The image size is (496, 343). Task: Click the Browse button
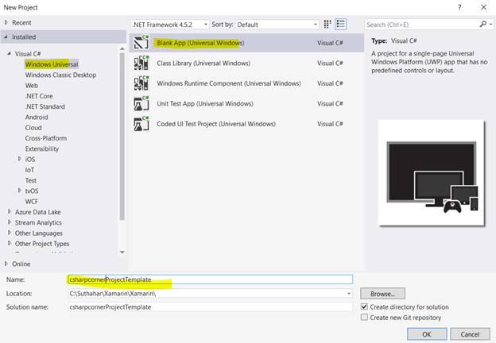click(x=382, y=294)
